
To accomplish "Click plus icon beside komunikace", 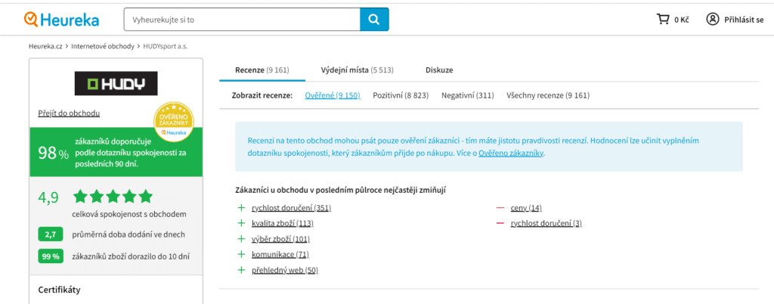I will coord(241,254).
